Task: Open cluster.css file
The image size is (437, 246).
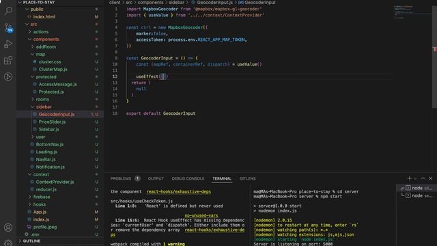Action: [50, 61]
